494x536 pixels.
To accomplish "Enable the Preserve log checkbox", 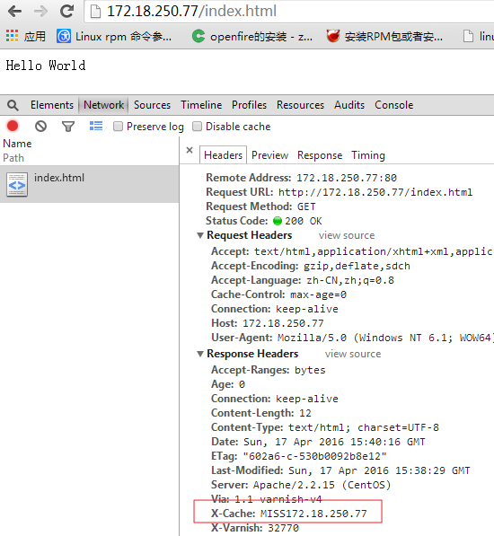I will (x=118, y=127).
